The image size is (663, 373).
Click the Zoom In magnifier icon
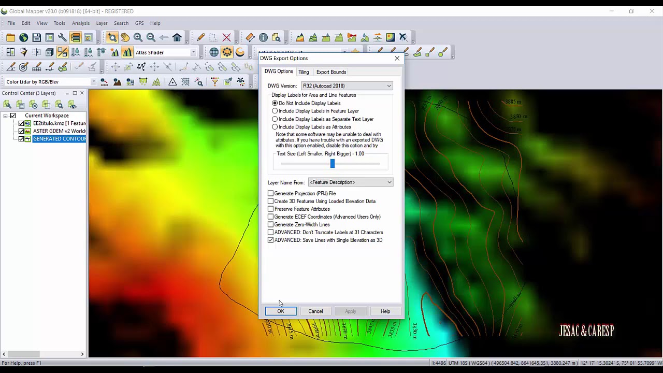click(x=138, y=37)
